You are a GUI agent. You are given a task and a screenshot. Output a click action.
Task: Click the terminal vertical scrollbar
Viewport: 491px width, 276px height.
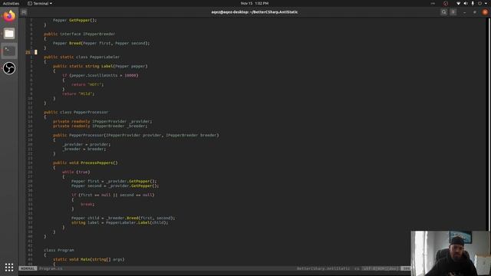pyautogui.click(x=489, y=125)
